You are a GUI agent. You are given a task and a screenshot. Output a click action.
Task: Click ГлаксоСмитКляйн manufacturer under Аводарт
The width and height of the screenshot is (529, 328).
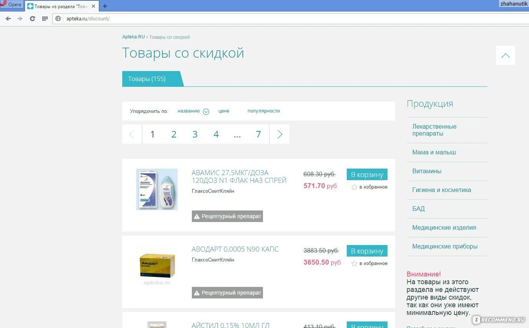pyautogui.click(x=213, y=260)
